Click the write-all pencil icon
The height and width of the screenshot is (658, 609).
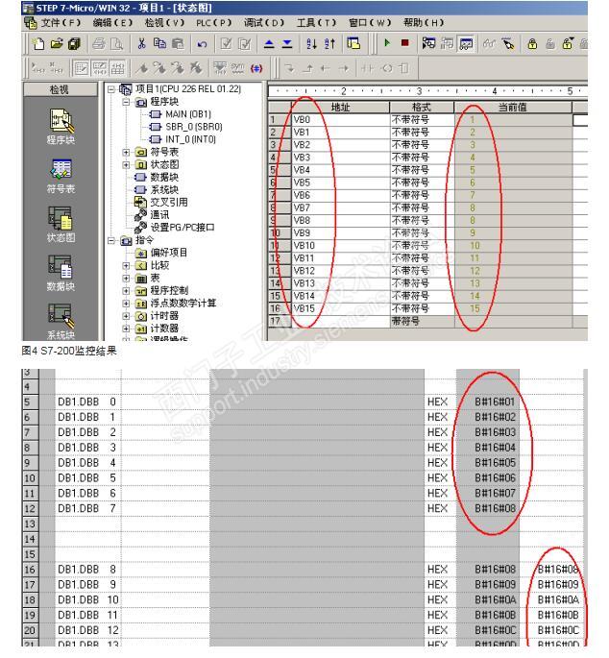pos(507,43)
